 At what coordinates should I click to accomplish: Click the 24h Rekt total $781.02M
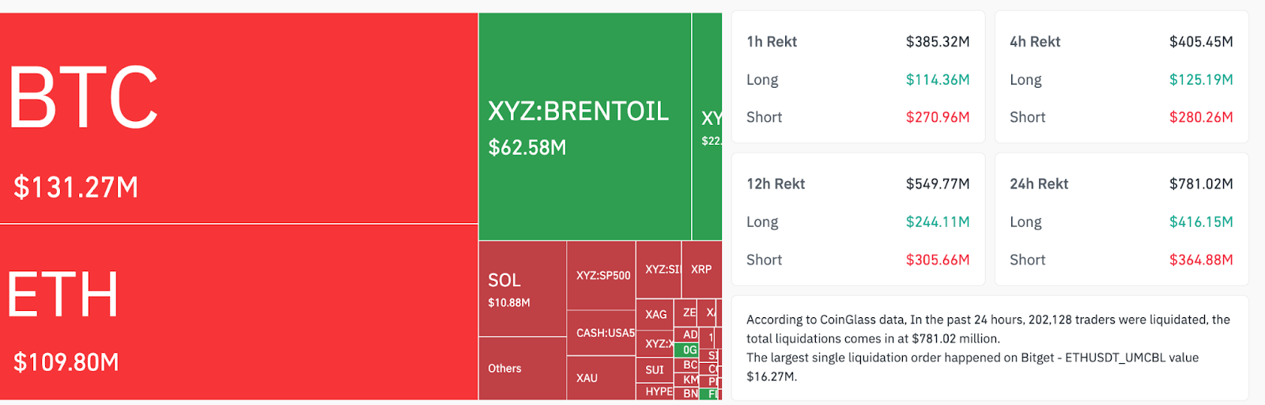pyautogui.click(x=1200, y=184)
